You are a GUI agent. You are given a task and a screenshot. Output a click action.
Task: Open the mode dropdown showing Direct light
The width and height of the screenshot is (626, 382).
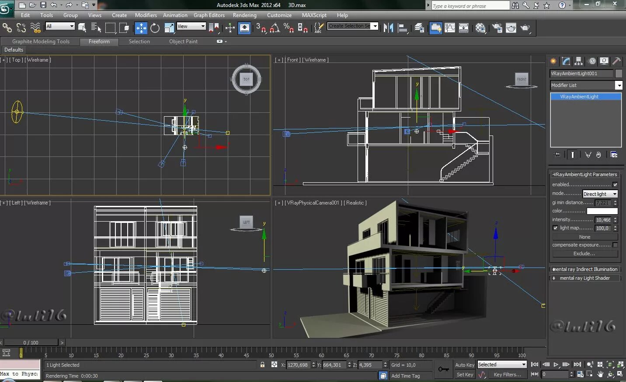click(600, 194)
